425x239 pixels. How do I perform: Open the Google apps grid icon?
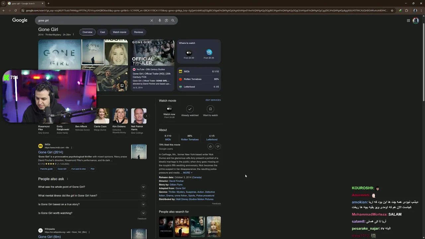pos(408,20)
